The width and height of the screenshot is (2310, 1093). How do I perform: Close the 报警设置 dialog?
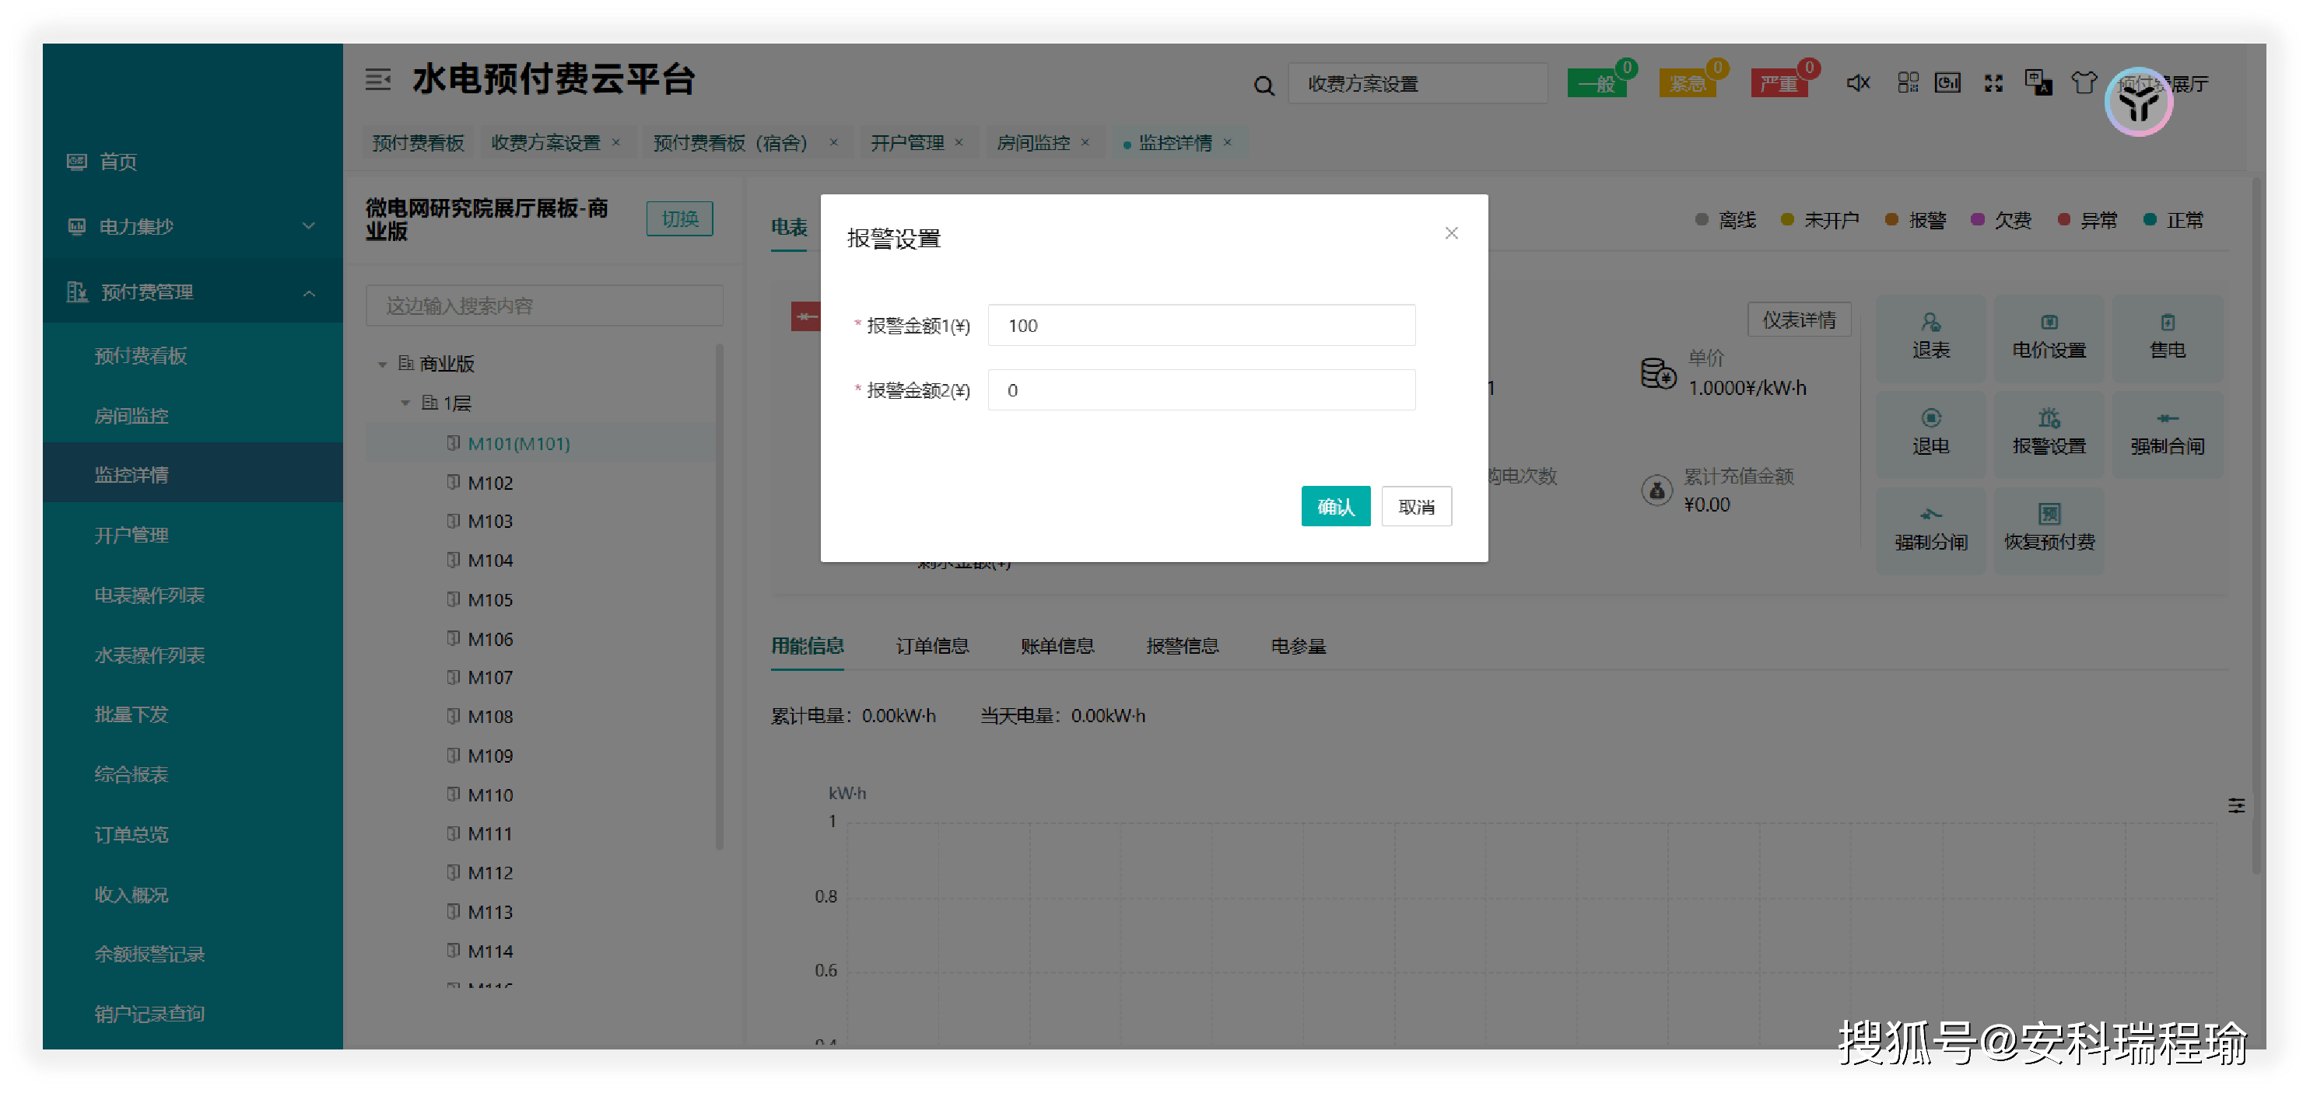(1451, 233)
